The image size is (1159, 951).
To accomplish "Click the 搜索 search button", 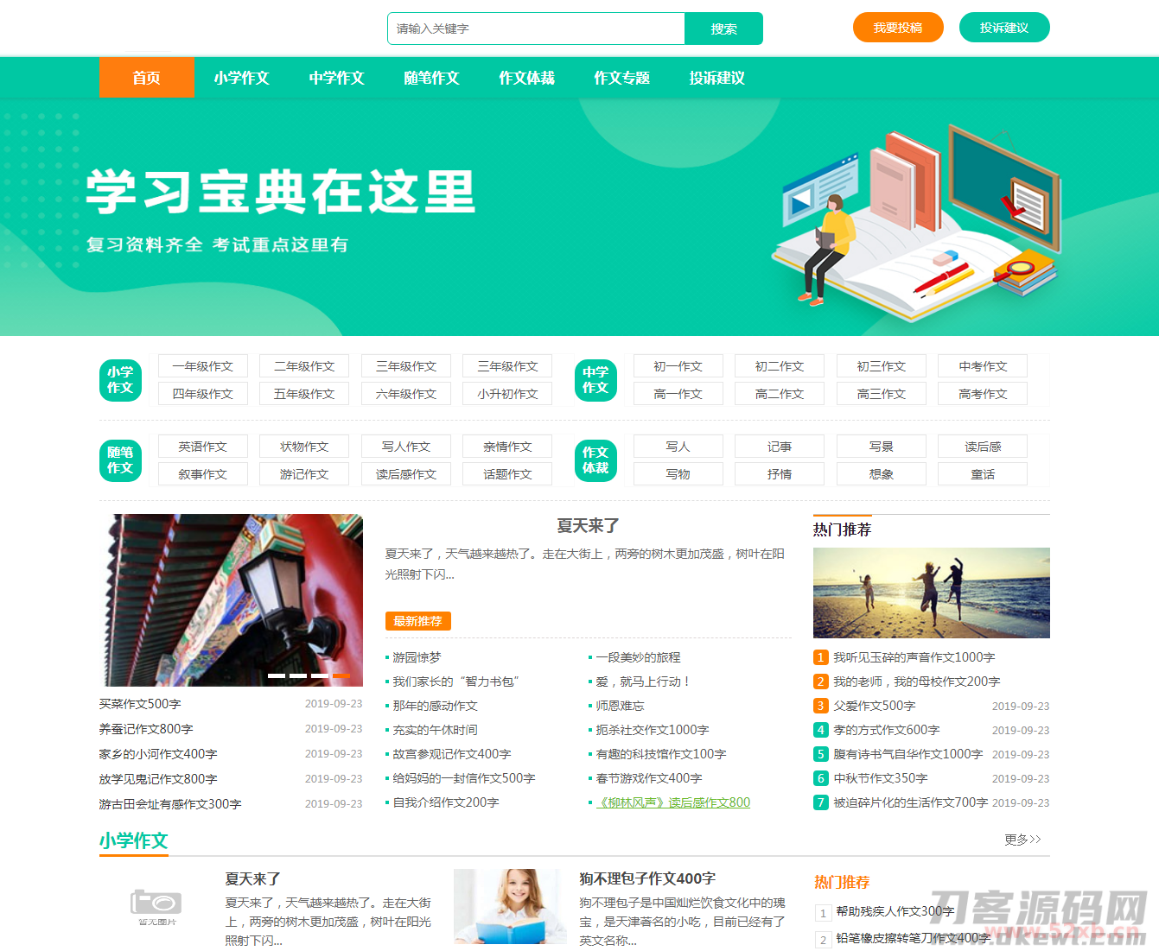I will coord(724,29).
